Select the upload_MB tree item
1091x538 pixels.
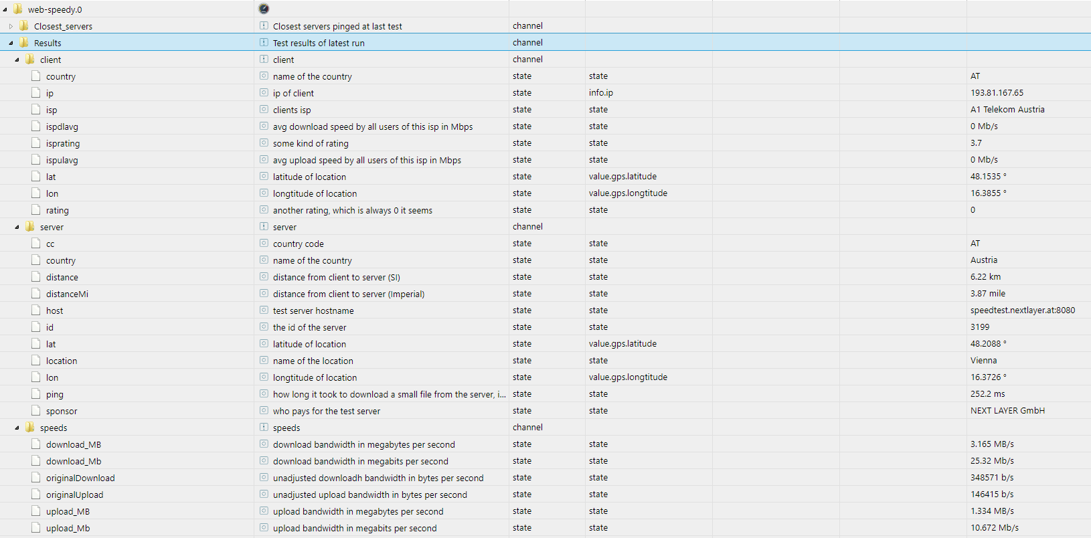point(68,511)
